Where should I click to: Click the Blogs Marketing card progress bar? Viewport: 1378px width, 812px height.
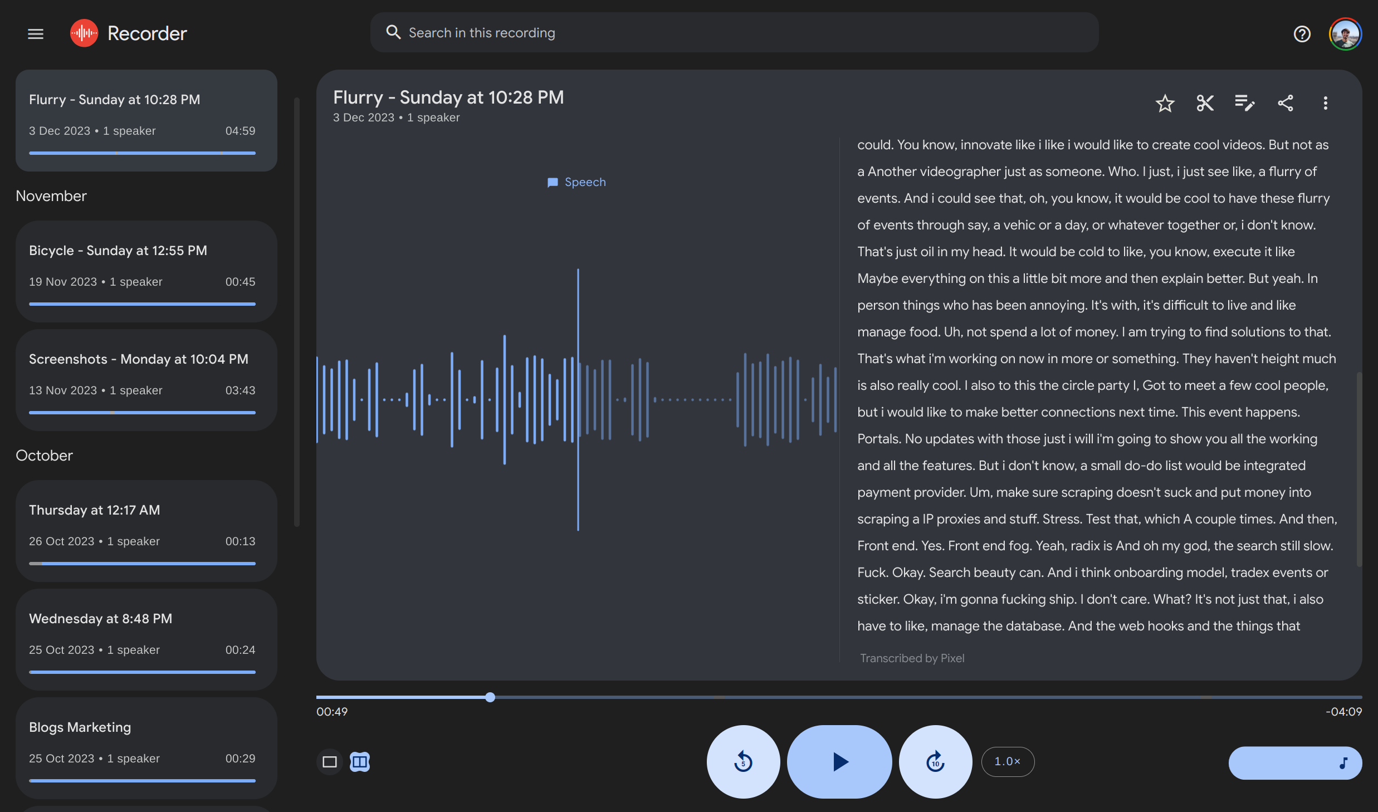pos(142,781)
